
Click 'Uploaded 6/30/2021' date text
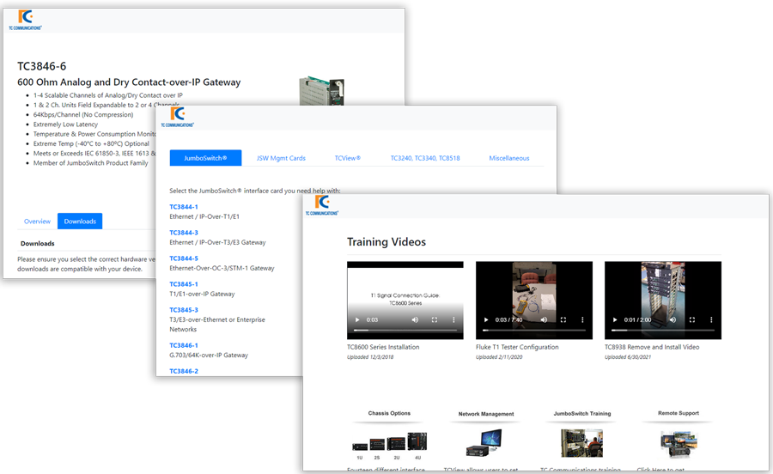pos(628,357)
